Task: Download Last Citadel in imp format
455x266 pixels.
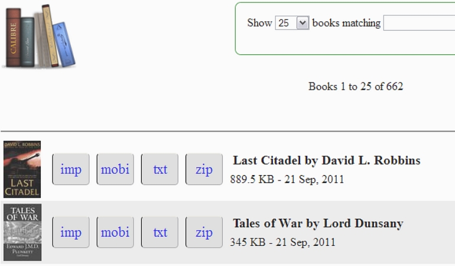Action: (x=71, y=169)
